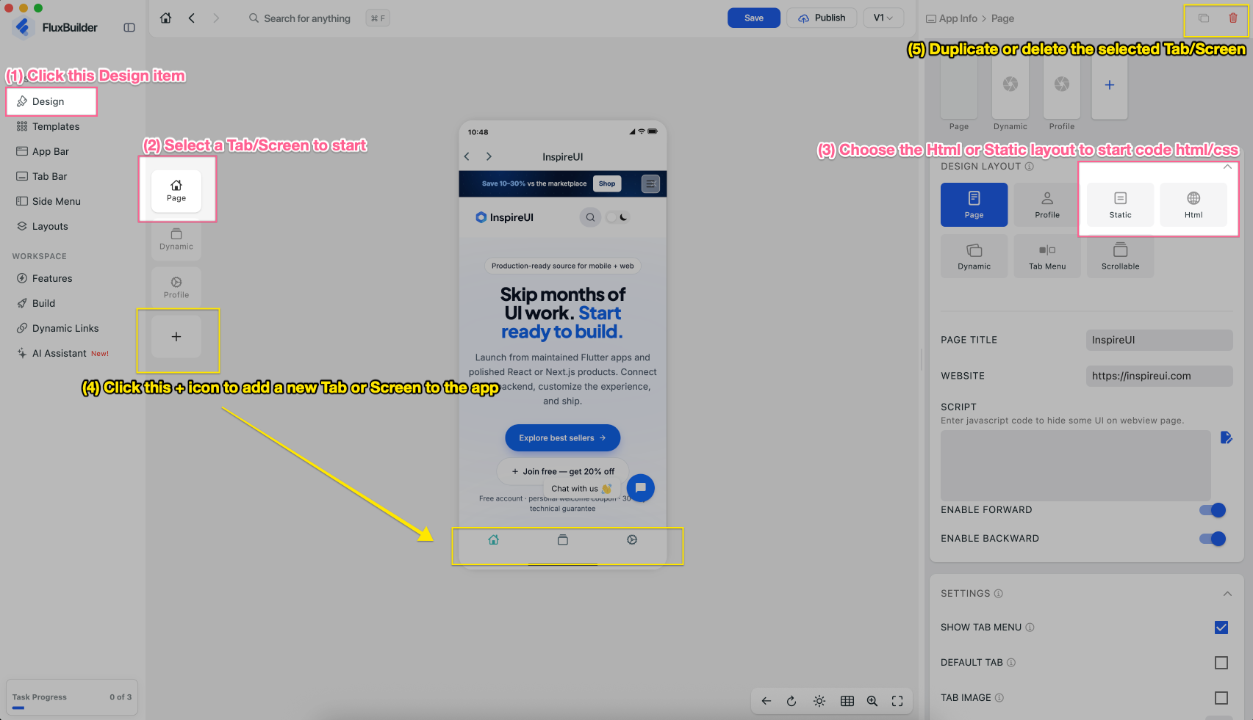This screenshot has height=720, width=1253.
Task: Show info for Settings section
Action: [999, 594]
